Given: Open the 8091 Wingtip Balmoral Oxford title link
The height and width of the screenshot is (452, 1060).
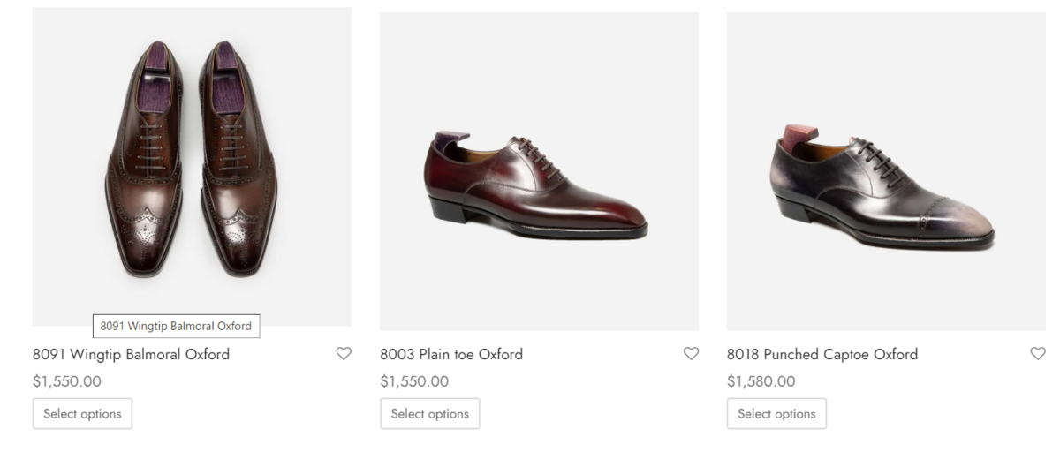Looking at the screenshot, I should click(131, 355).
